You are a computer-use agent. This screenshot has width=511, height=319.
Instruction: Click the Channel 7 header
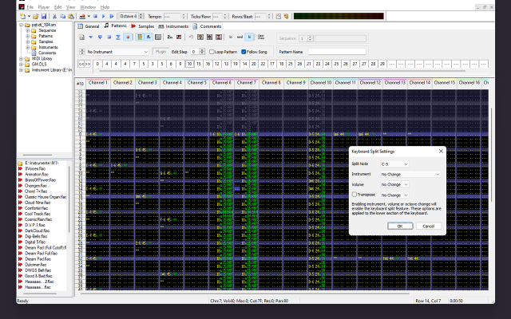click(247, 83)
